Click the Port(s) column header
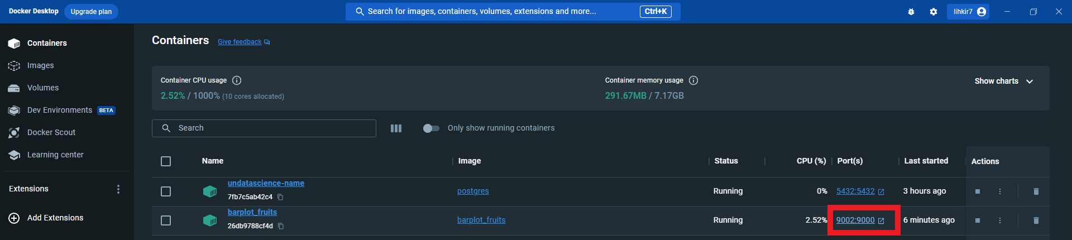 850,161
